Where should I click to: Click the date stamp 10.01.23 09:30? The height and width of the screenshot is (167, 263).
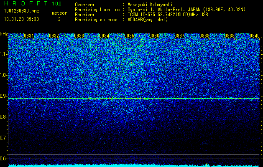pyautogui.click(x=21, y=19)
